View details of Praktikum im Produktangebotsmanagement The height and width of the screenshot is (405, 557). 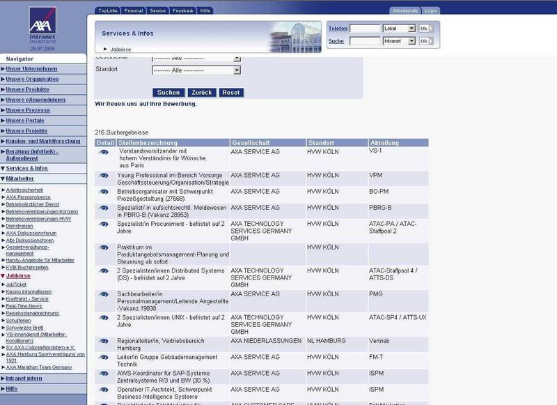click(104, 247)
